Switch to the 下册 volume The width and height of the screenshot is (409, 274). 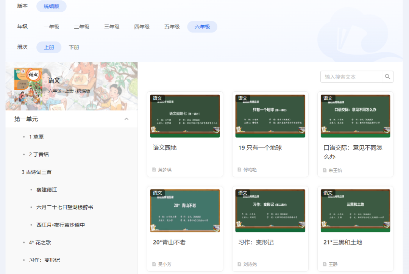point(74,47)
